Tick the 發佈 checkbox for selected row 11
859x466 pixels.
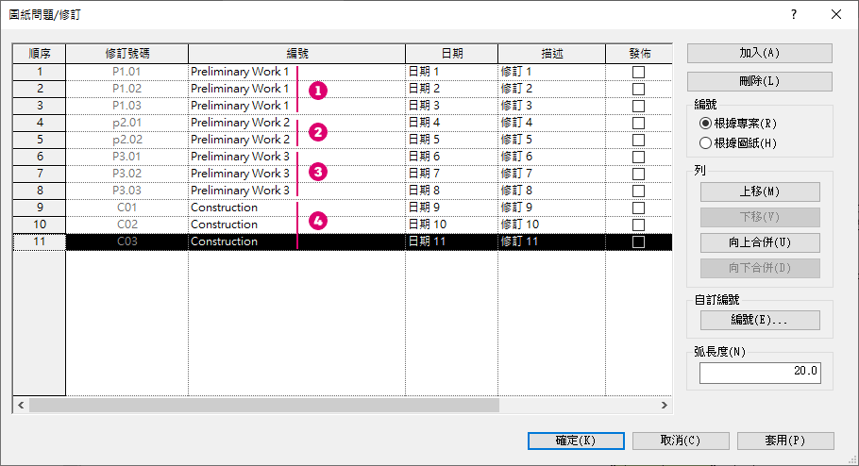[638, 241]
